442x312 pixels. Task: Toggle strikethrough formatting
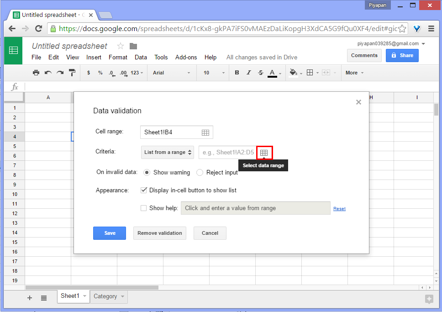click(260, 72)
